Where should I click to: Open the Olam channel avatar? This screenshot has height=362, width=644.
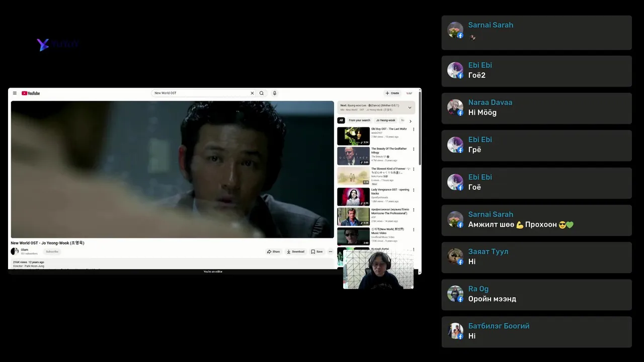[x=15, y=251]
